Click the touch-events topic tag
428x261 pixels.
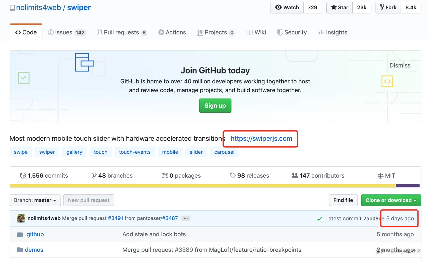[x=135, y=152]
